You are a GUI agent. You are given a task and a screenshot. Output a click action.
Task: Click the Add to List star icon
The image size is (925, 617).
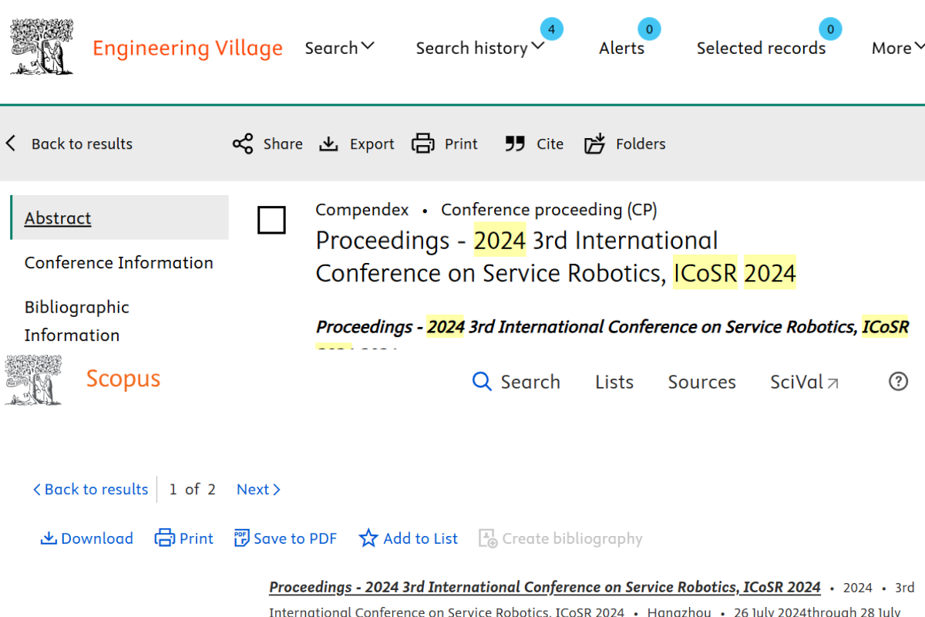point(368,538)
